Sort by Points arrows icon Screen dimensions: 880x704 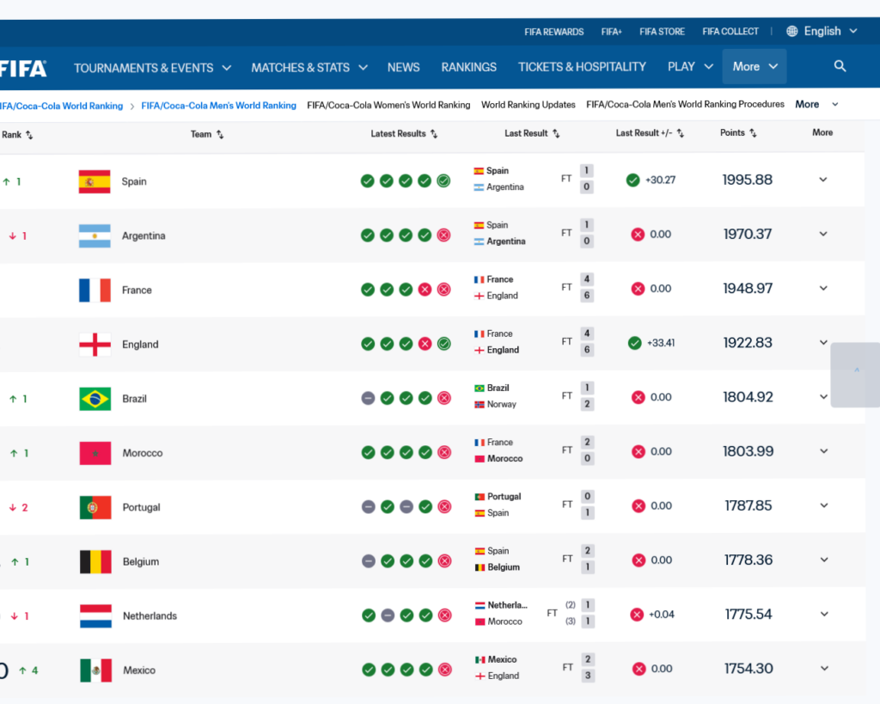[x=753, y=133]
